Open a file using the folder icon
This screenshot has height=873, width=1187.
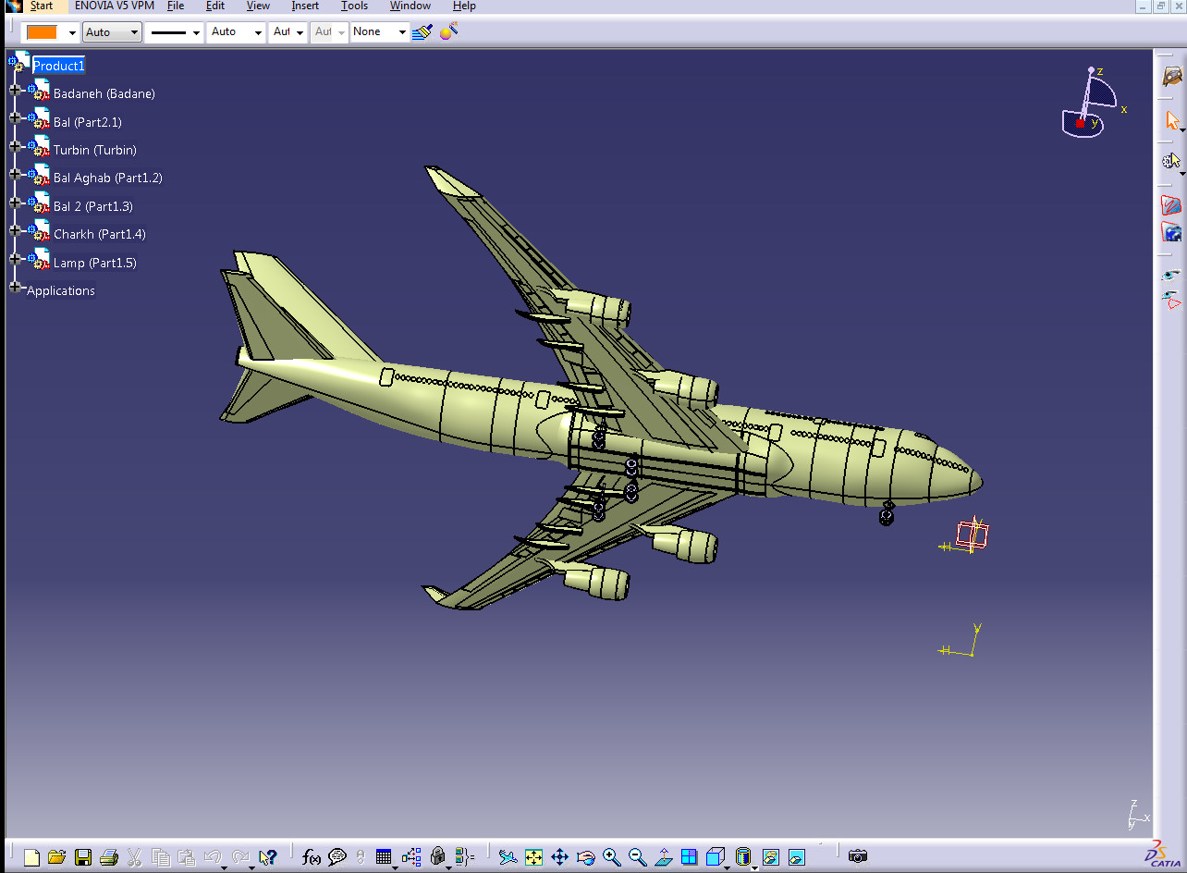click(56, 857)
